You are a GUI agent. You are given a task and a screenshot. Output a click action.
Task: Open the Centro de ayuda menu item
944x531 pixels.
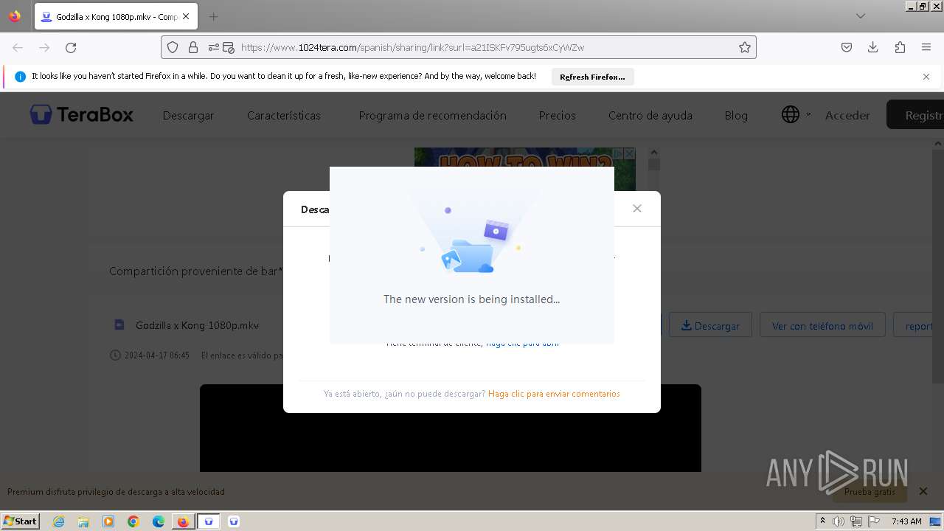650,116
